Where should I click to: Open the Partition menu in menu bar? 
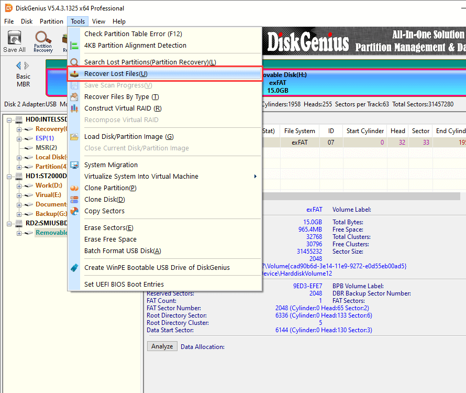coord(51,21)
